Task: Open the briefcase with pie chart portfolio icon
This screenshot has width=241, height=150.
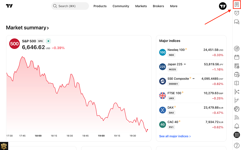Action: pyautogui.click(x=237, y=74)
